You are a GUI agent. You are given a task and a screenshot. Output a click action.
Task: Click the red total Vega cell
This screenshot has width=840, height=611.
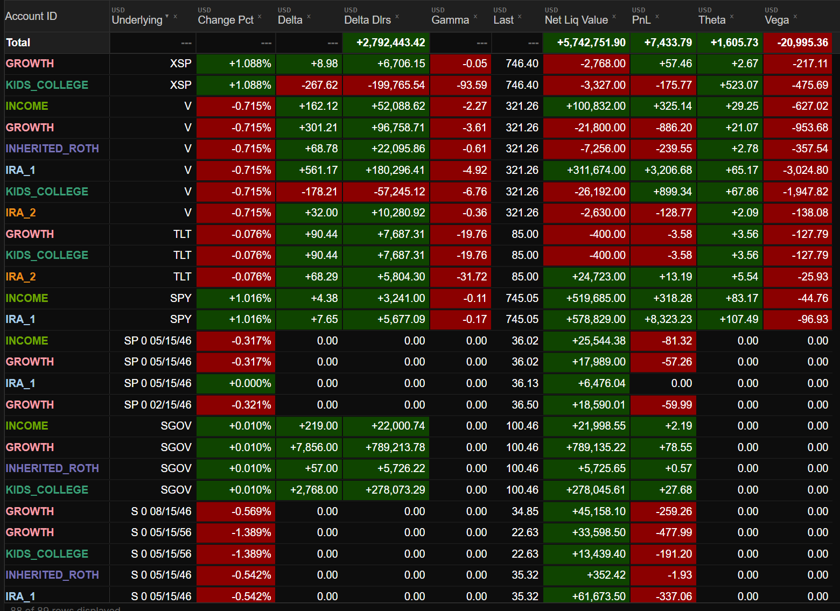(x=797, y=43)
